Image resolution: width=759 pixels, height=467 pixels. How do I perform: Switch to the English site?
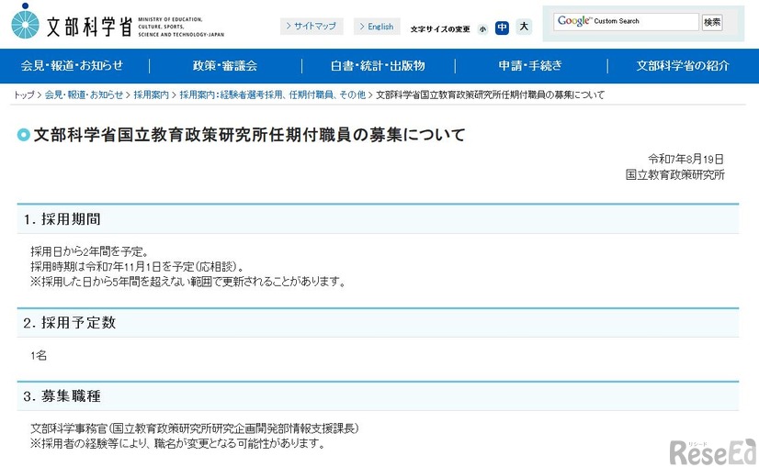pyautogui.click(x=377, y=26)
